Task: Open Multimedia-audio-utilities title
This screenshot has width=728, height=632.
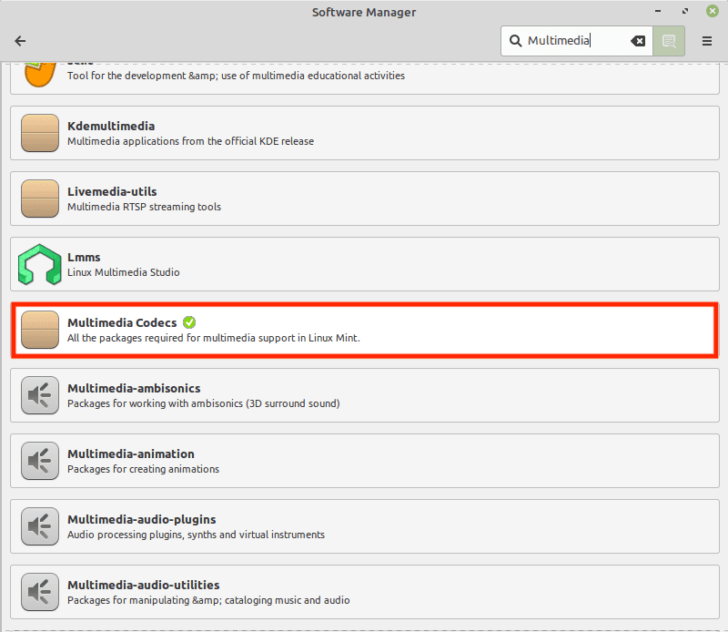Action: pos(144,585)
